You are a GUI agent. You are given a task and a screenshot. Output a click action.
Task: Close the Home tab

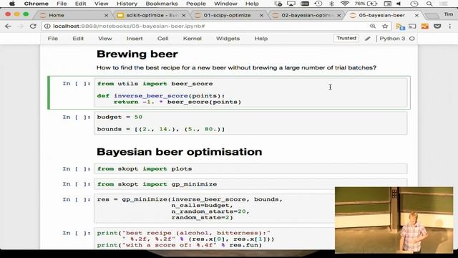[x=106, y=15]
